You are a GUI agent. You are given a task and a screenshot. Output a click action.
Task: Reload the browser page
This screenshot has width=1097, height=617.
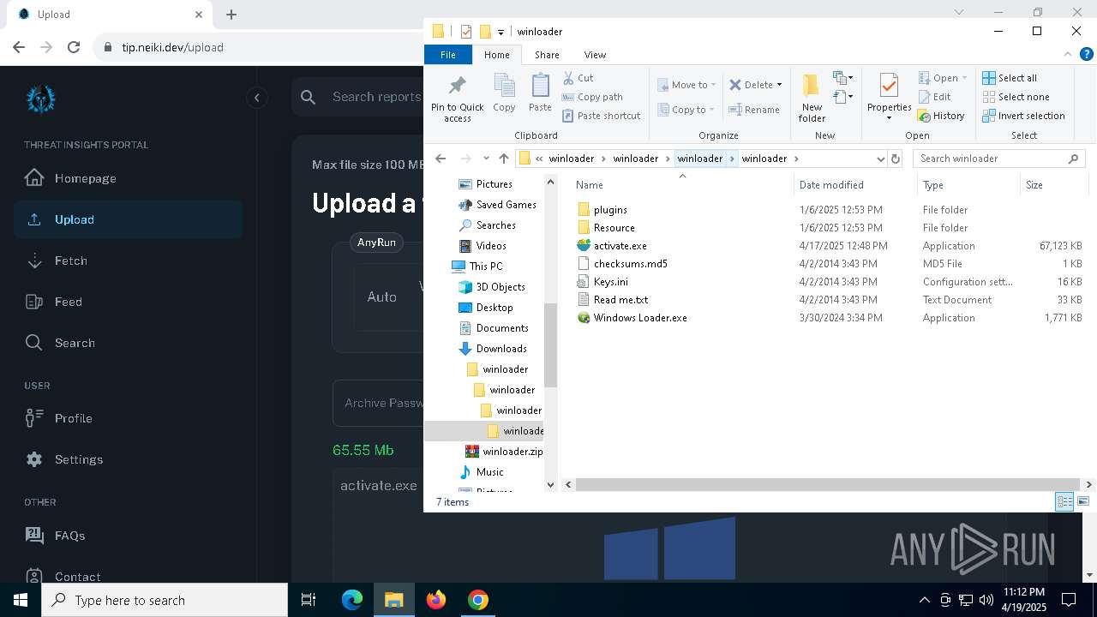tap(74, 47)
